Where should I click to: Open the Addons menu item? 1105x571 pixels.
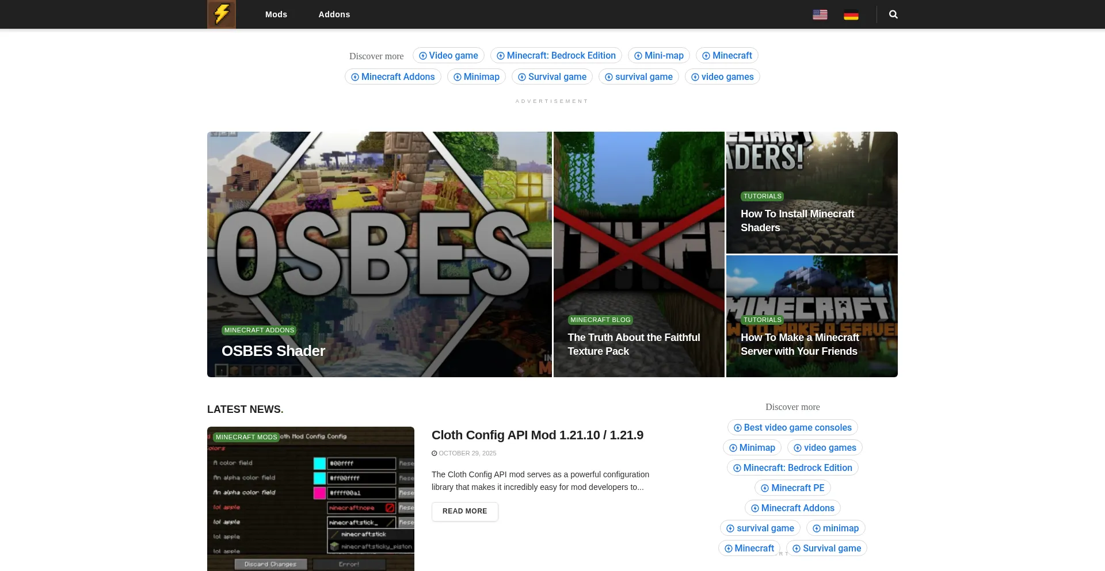click(334, 14)
